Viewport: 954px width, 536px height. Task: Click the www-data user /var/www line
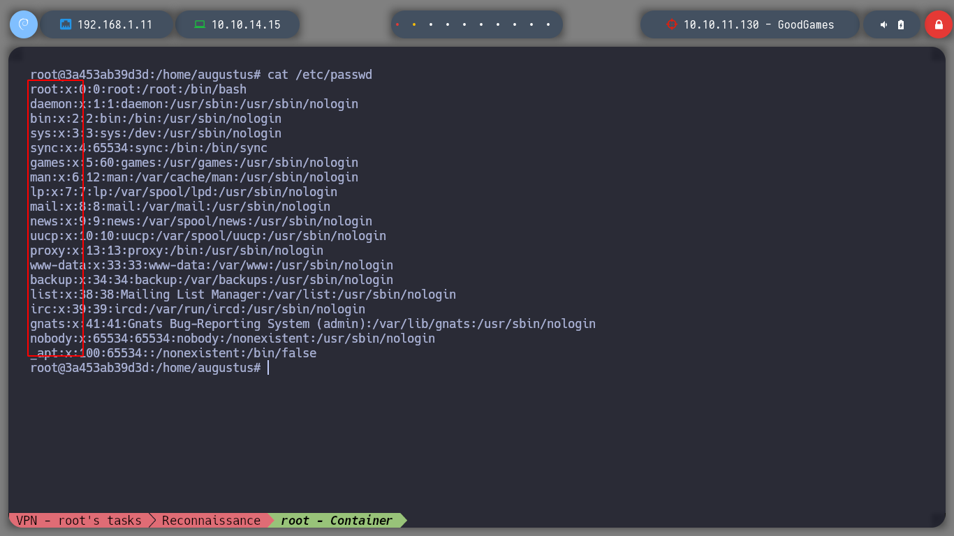(x=212, y=265)
